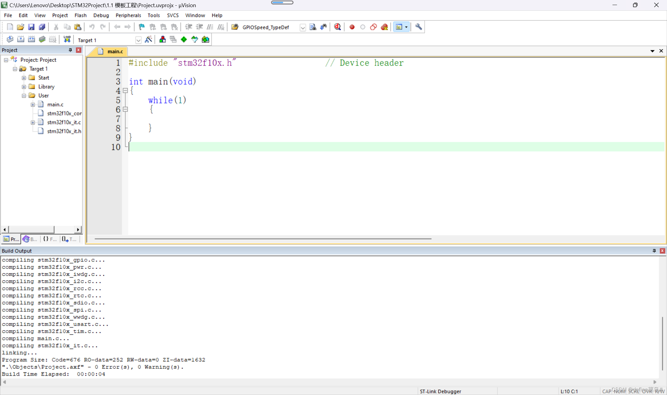Collapse the Target 1 tree node

pyautogui.click(x=15, y=69)
